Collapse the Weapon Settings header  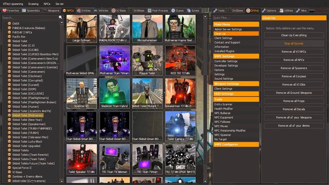(x=236, y=84)
